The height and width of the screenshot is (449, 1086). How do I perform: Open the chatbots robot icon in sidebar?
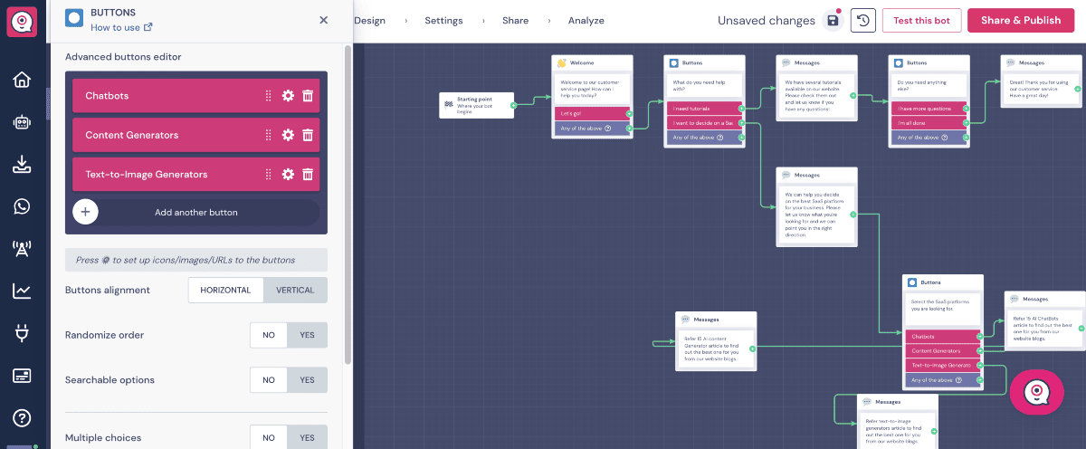pyautogui.click(x=22, y=122)
